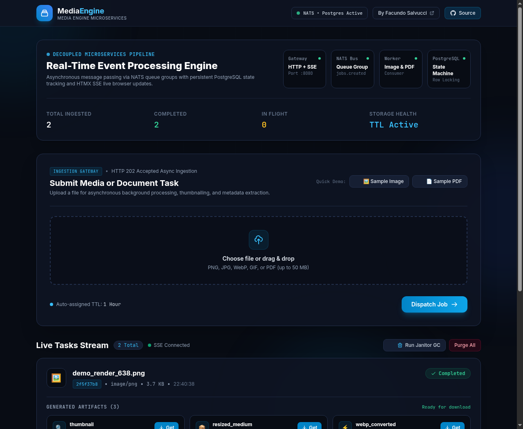Click the INGESTION GATEWAY tag
This screenshot has height=429, width=523.
tap(76, 171)
